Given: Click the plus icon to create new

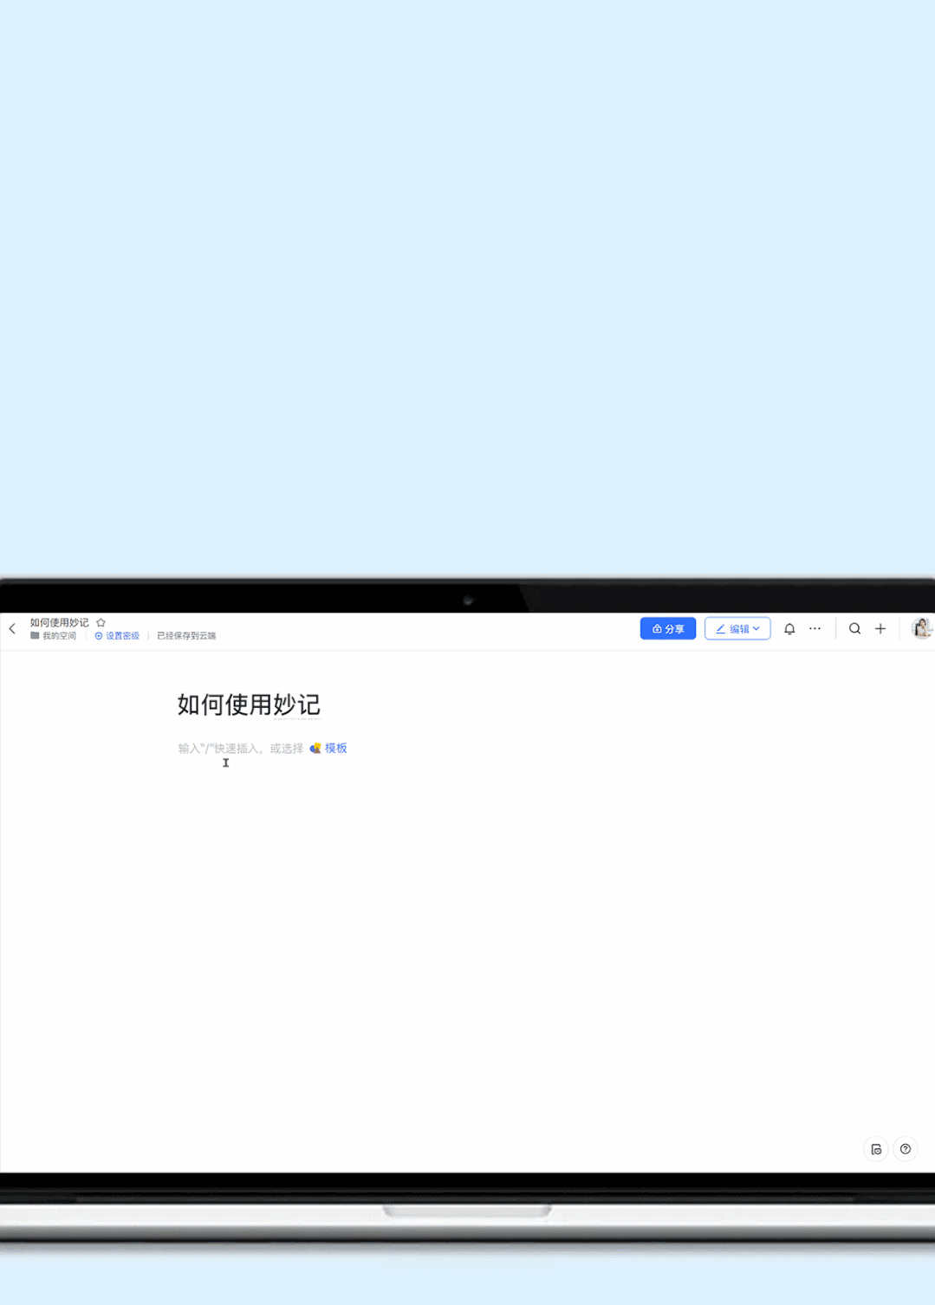Looking at the screenshot, I should (x=880, y=629).
